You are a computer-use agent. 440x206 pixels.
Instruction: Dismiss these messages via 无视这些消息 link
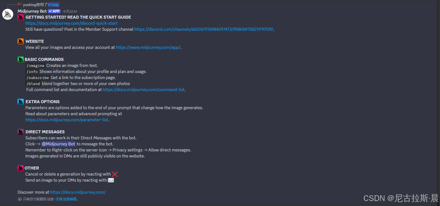coord(66,199)
